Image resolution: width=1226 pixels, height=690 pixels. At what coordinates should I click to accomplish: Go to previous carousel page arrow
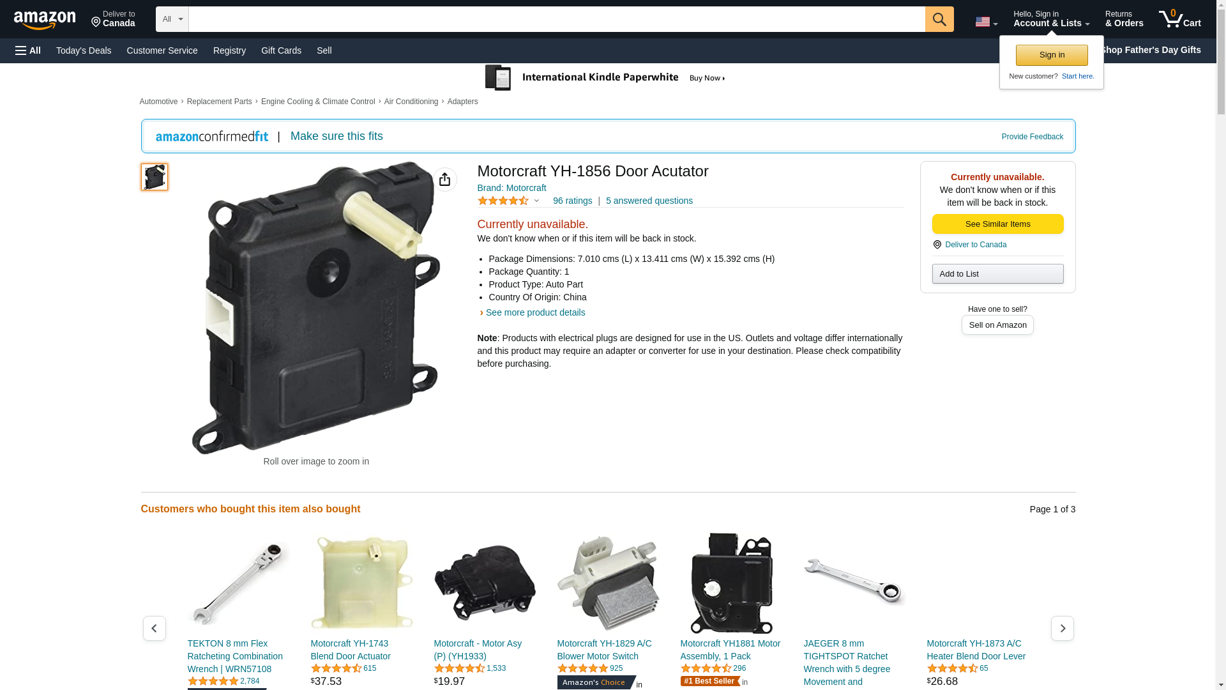click(x=155, y=628)
